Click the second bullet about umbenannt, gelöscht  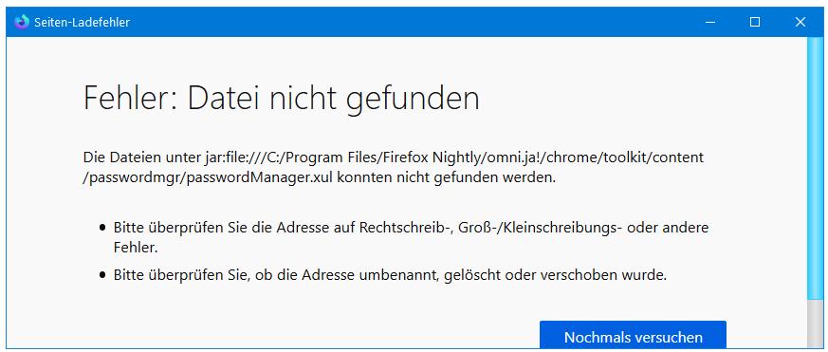(x=390, y=275)
